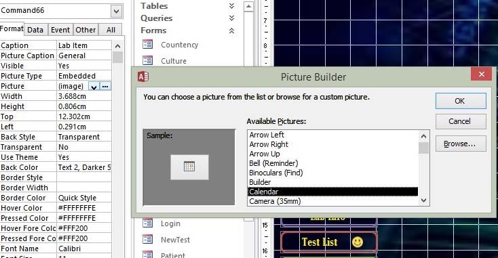The width and height of the screenshot is (498, 258).
Task: Confirm with the OK button
Action: (461, 101)
